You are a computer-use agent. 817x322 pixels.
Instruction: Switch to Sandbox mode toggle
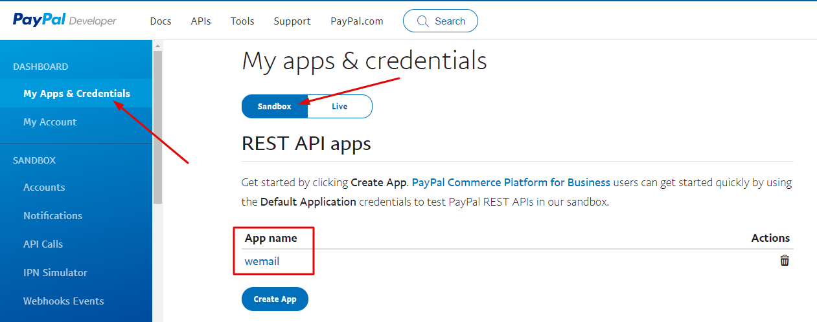click(x=274, y=107)
